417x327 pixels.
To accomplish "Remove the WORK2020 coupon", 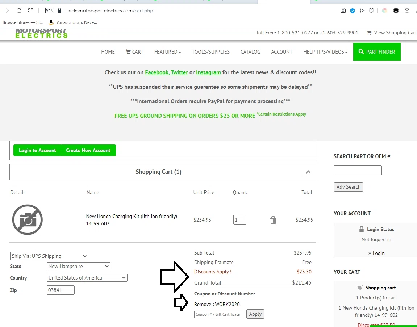I will [217, 304].
